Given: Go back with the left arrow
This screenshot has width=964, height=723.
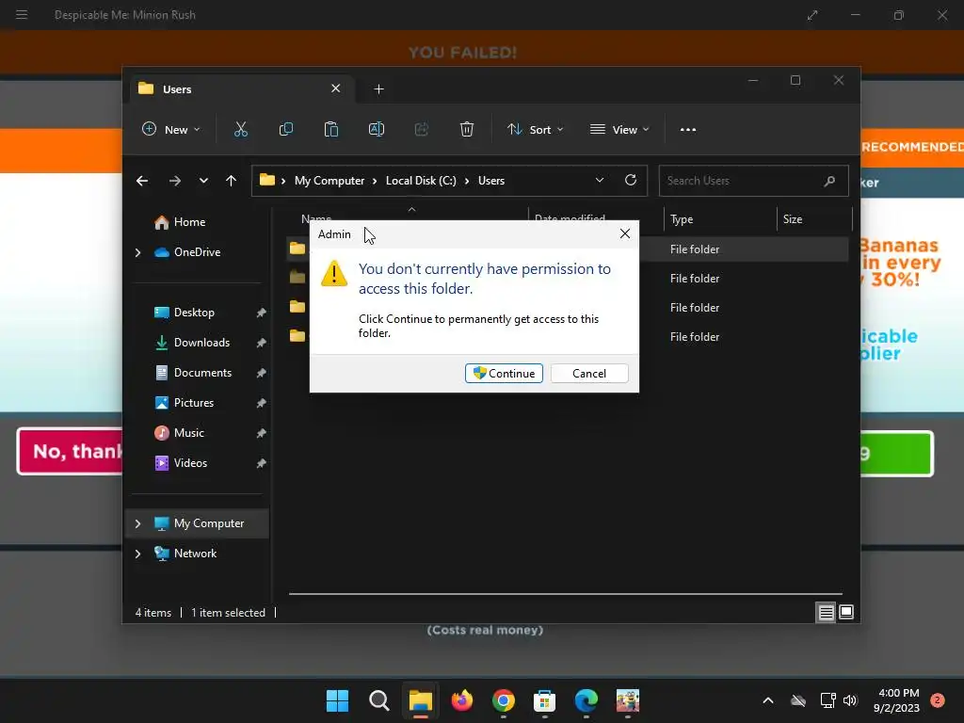Looking at the screenshot, I should point(142,181).
